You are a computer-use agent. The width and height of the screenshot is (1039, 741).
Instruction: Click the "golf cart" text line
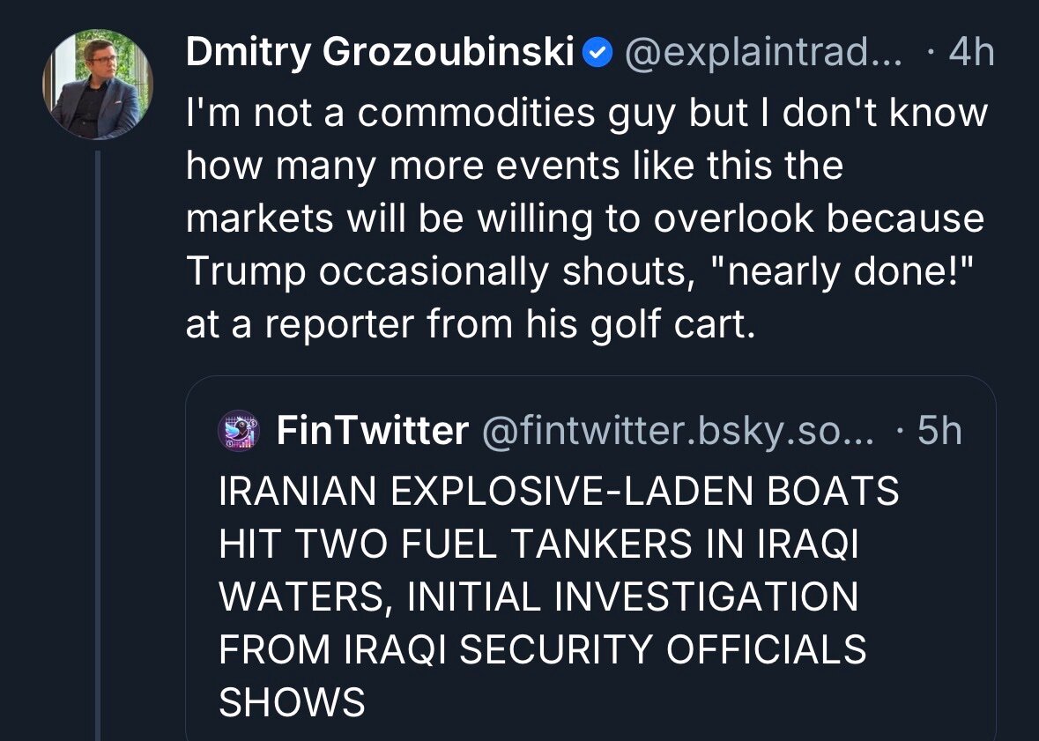tap(471, 325)
